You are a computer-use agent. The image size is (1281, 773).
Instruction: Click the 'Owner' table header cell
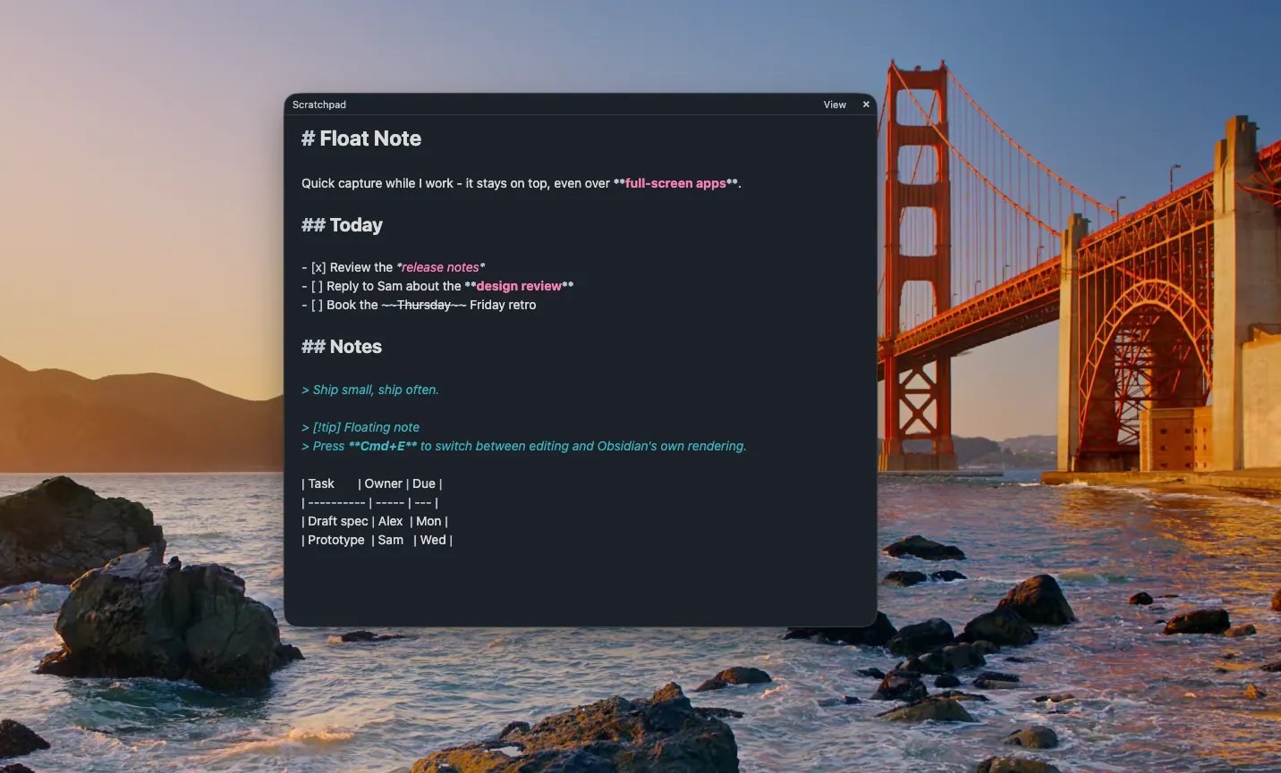(384, 483)
